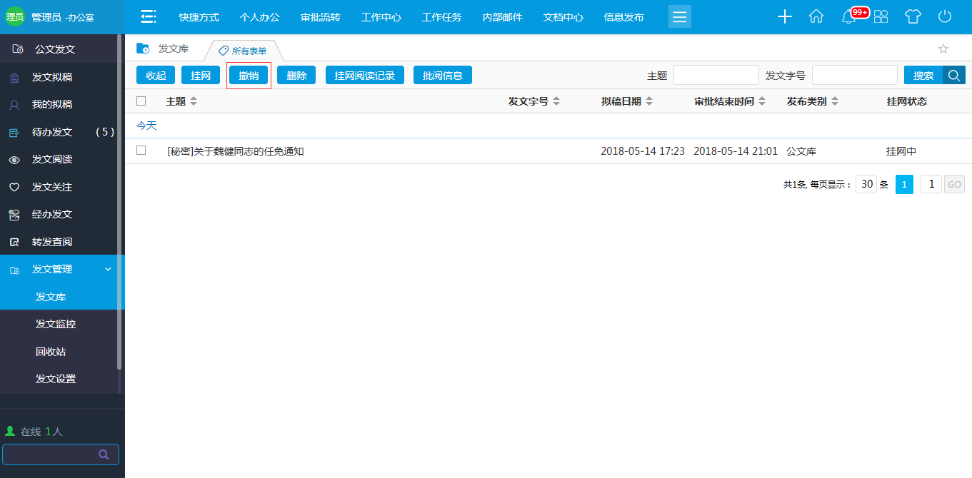Open the 信息发布 menu item
The width and height of the screenshot is (972, 478).
coord(623,16)
